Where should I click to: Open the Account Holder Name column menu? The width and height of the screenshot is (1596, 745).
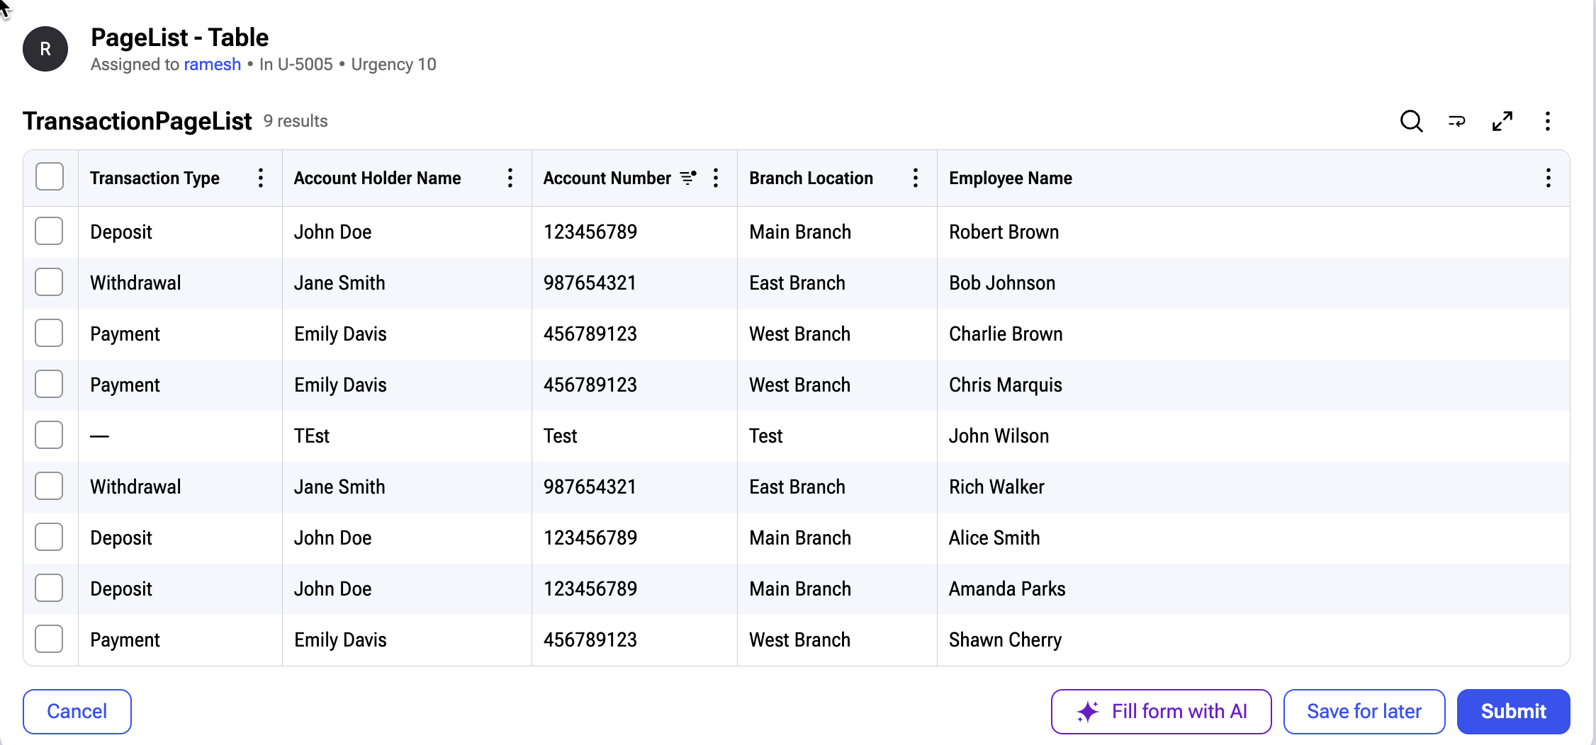510,178
